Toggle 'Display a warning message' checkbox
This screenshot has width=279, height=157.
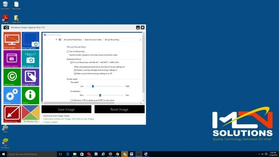(75, 70)
